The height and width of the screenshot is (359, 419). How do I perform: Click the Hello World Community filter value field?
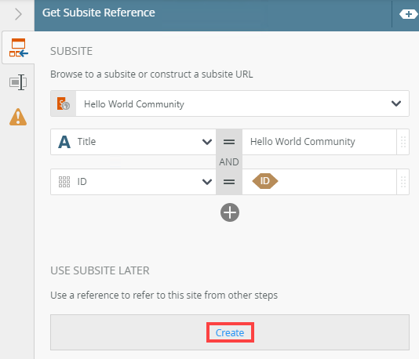[x=319, y=142]
